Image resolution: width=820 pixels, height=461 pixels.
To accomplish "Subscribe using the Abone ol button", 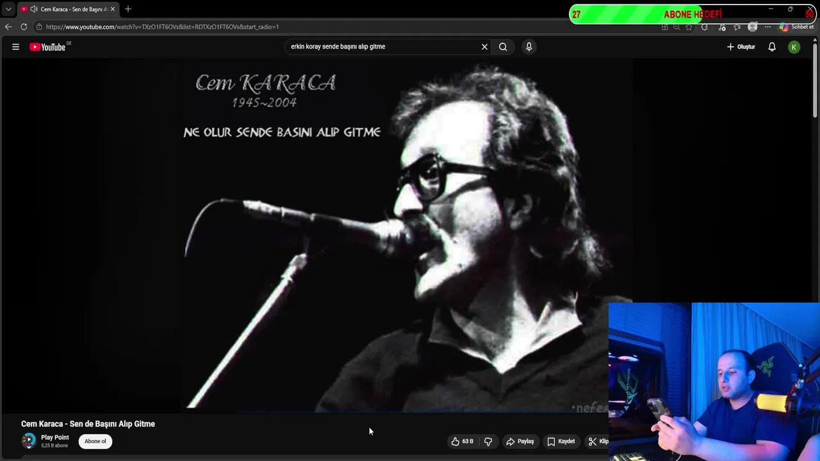I will pyautogui.click(x=95, y=441).
